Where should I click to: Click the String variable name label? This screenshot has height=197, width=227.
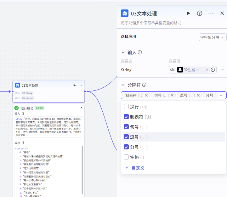pyautogui.click(x=126, y=70)
